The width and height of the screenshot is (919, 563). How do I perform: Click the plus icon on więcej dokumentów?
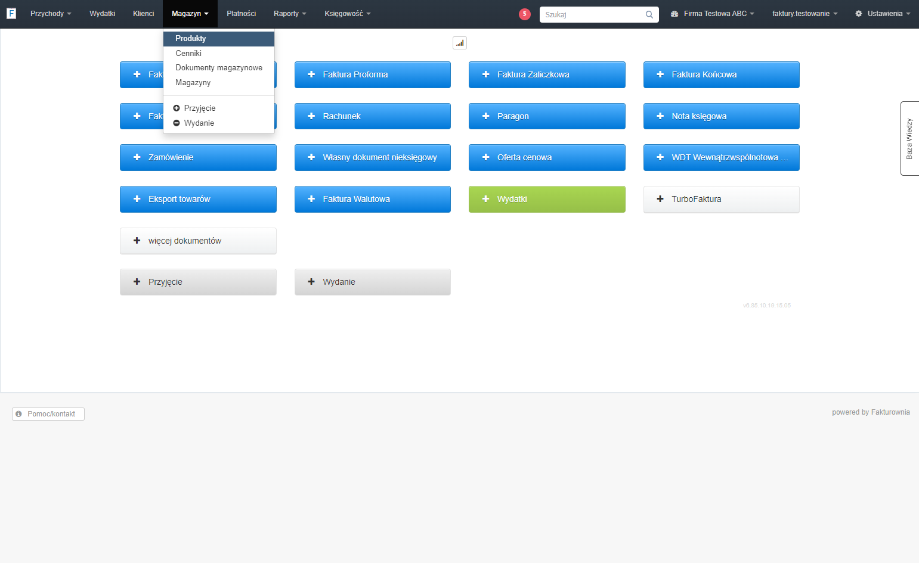pos(137,241)
